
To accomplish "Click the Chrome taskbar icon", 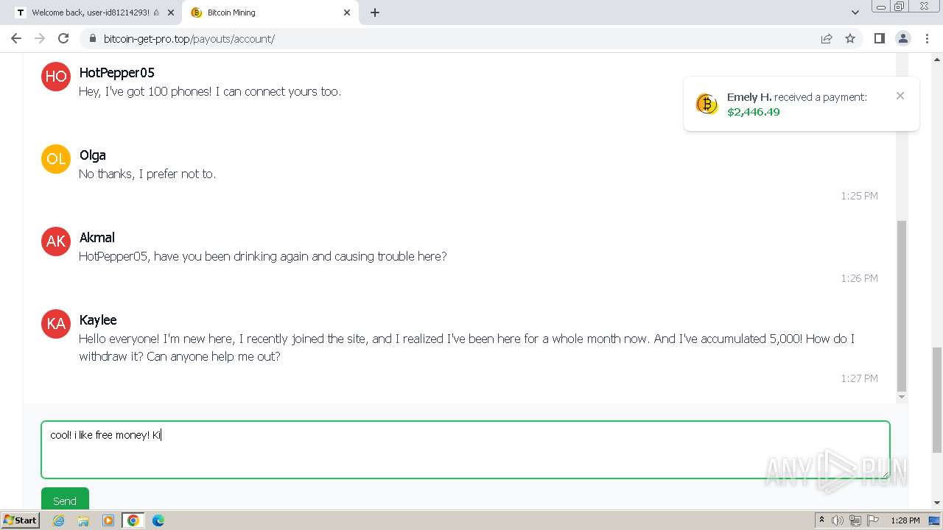I will click(x=133, y=520).
